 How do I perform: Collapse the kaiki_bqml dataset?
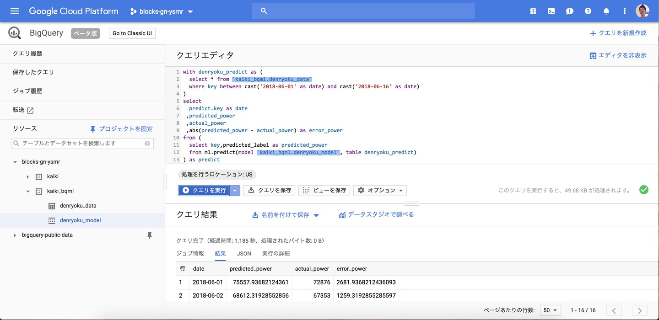(28, 191)
